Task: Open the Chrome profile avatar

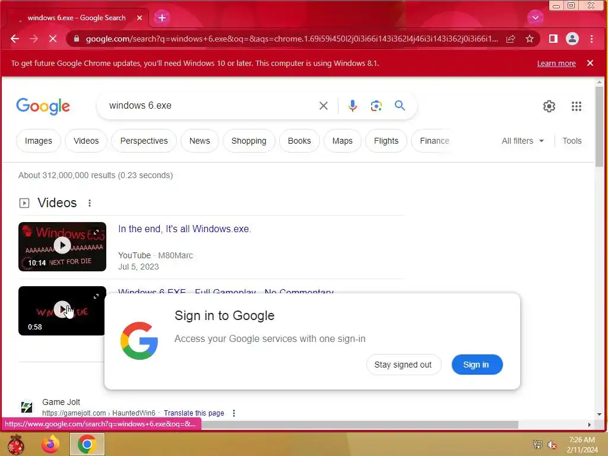Action: tap(572, 39)
